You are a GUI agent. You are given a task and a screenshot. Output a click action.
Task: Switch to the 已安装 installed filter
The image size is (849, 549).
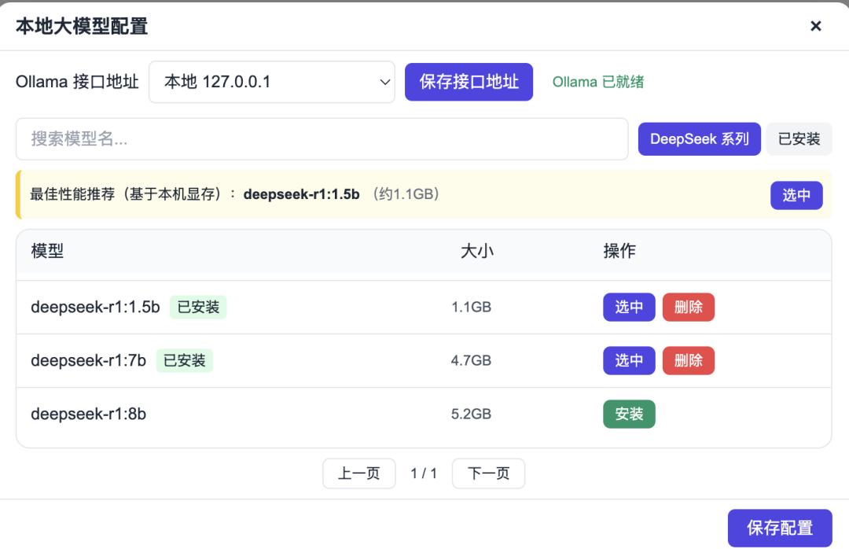(799, 138)
